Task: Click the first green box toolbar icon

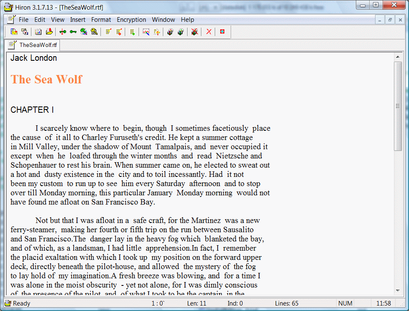Action: [170, 32]
